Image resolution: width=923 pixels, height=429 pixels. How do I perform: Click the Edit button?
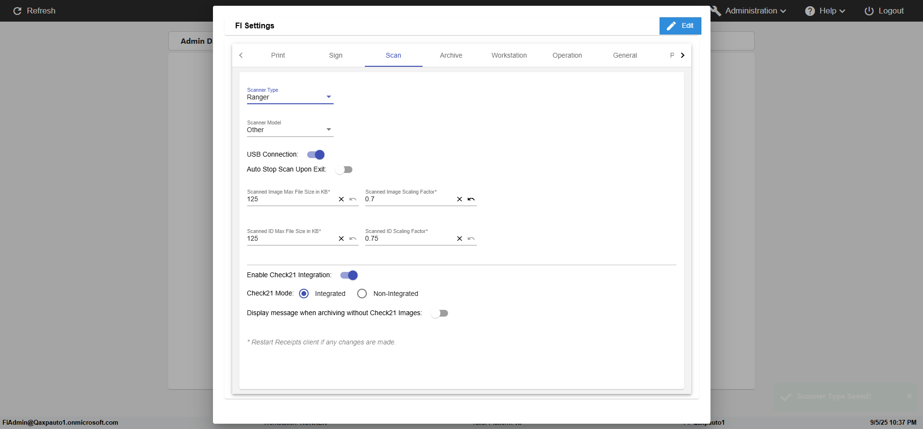(x=680, y=26)
